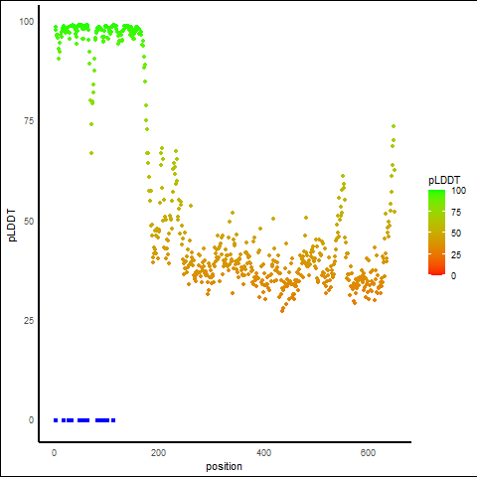Click the pLDDT legend color gradient bar

[436, 233]
